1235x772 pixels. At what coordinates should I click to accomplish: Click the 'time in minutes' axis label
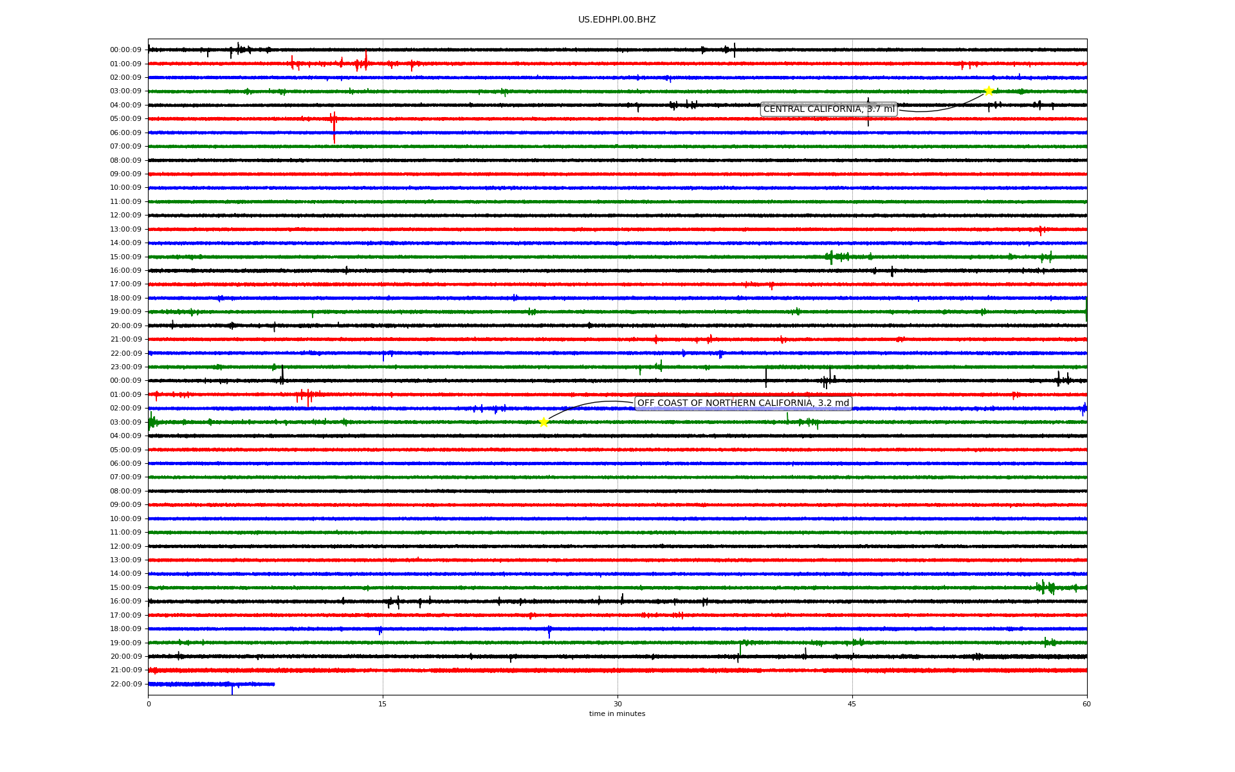point(616,713)
